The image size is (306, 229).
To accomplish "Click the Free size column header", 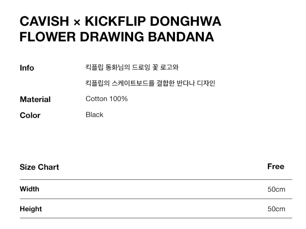I will tap(276, 167).
